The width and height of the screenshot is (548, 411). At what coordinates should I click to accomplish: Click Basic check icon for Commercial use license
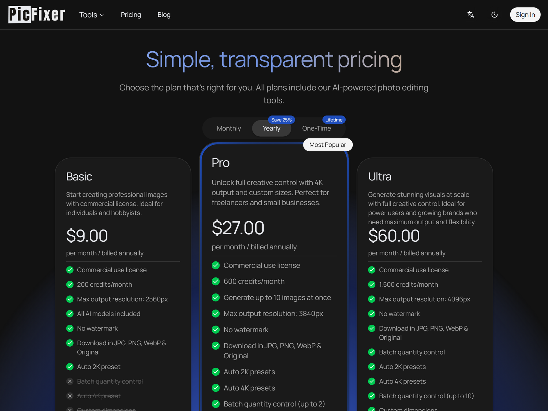point(70,270)
